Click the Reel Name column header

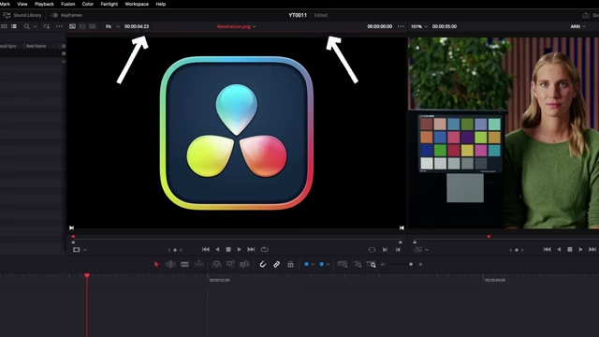tap(37, 46)
